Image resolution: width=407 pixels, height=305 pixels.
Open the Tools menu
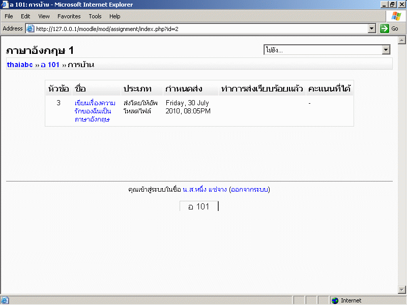[95, 16]
